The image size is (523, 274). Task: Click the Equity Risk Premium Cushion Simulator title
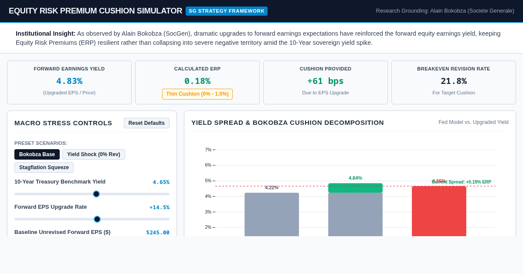click(95, 11)
